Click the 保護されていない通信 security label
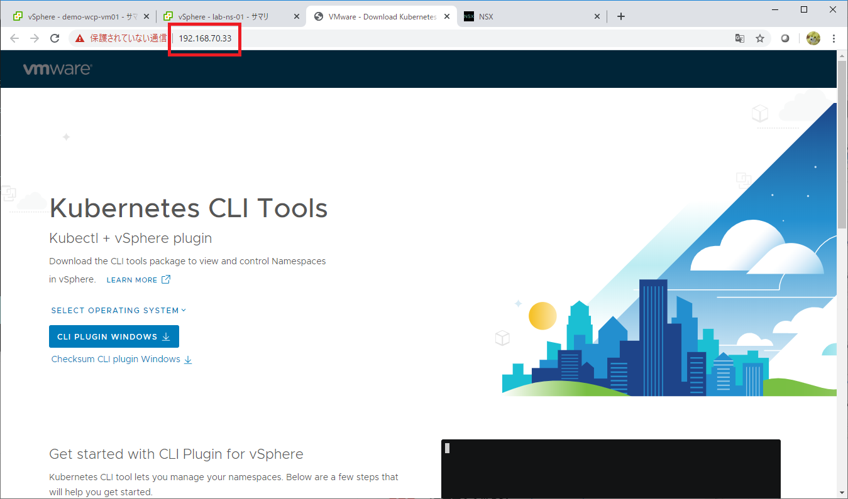848x499 pixels. point(128,38)
